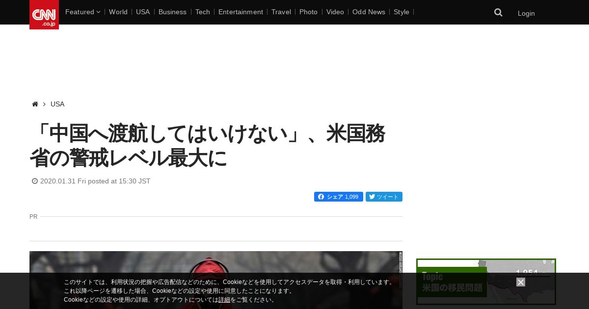
Task: Open the Video section
Action: click(335, 12)
